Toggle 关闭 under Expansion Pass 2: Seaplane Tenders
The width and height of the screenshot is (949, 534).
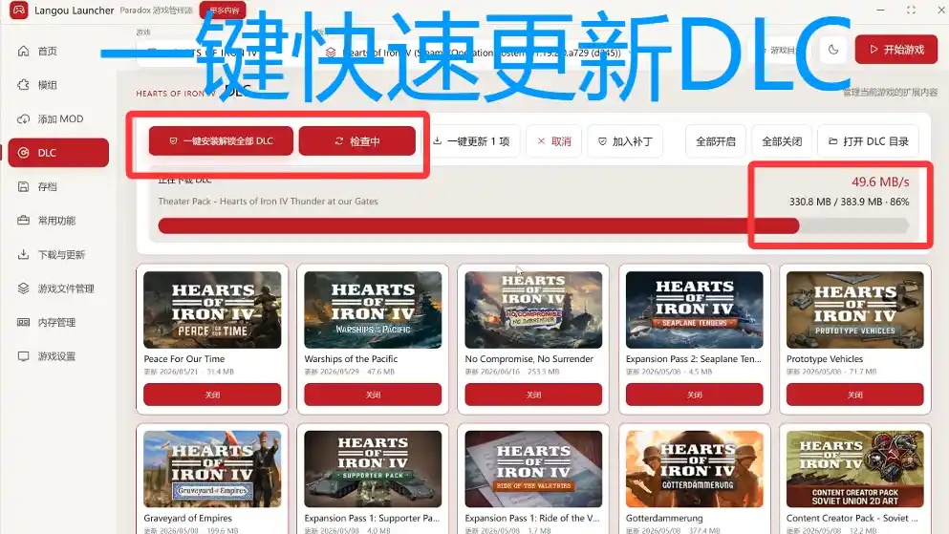pyautogui.click(x=694, y=395)
